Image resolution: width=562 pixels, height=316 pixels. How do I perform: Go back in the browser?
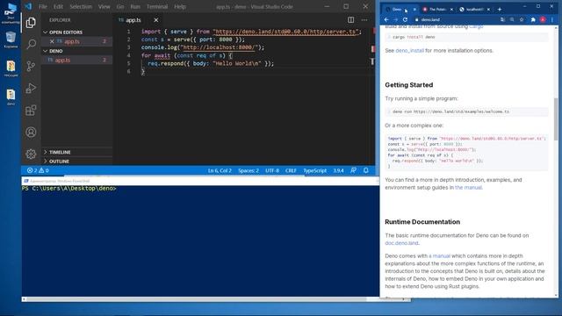[x=386, y=19]
